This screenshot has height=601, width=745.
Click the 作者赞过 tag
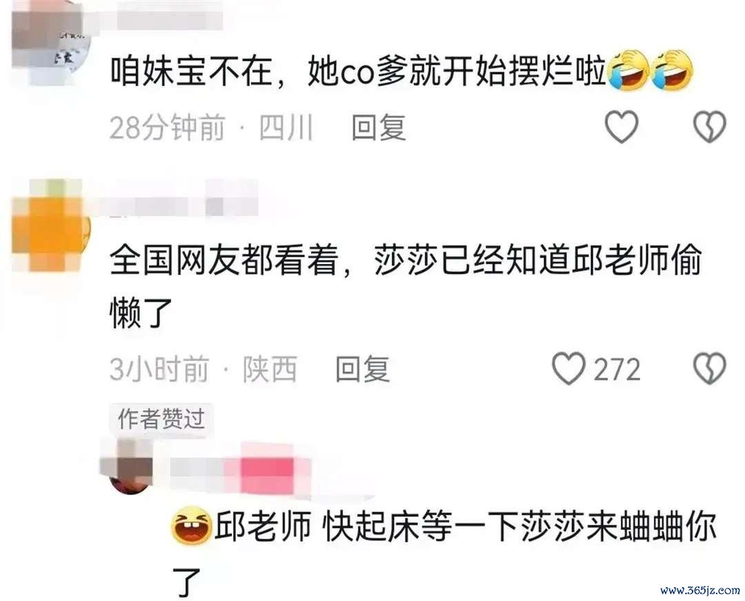161,419
